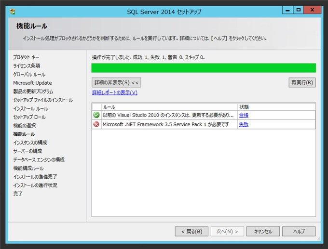Select インストール ルール step in sidebar
Image resolution: width=328 pixels, height=249 pixels.
point(30,109)
